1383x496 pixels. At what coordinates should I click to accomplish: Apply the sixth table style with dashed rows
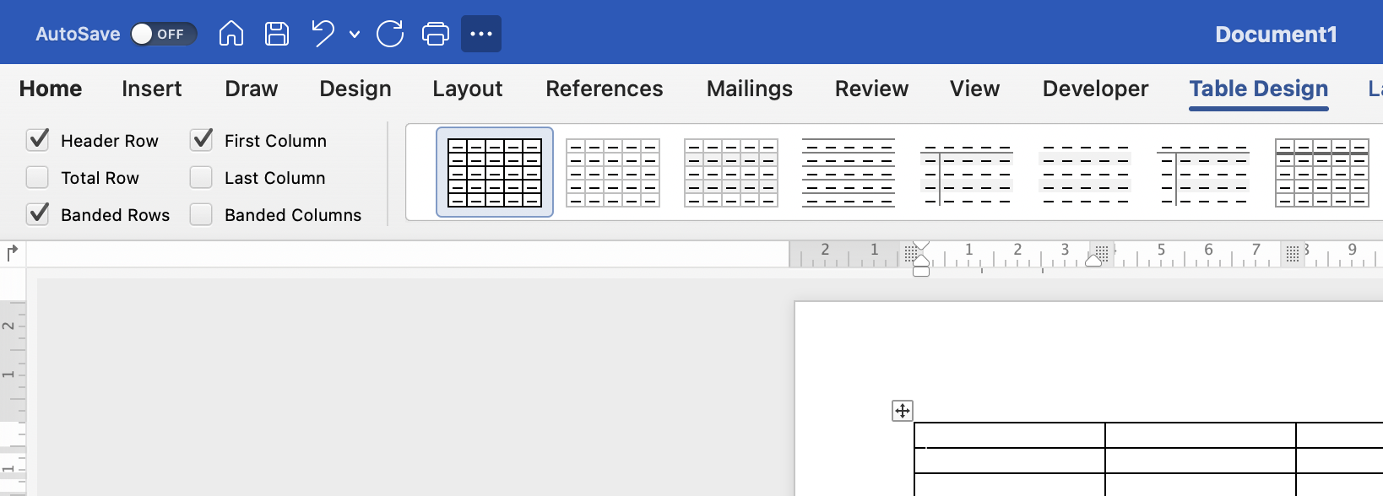[1085, 175]
